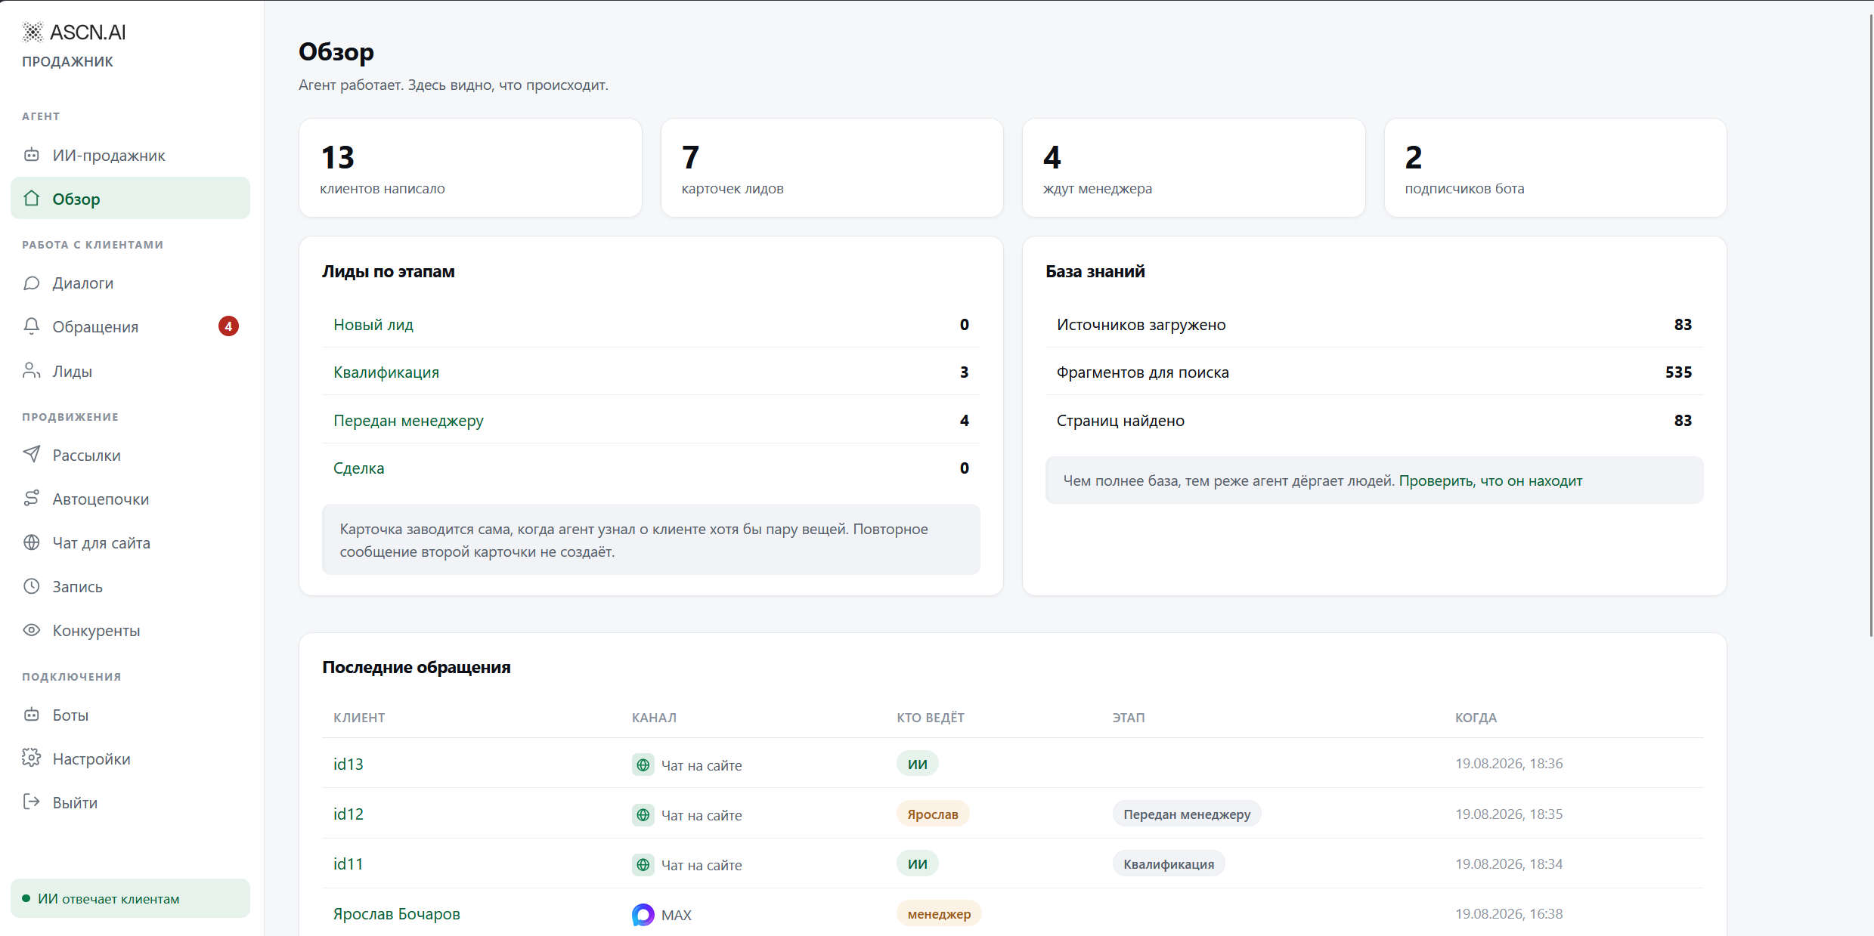Click the MAX messenger channel icon
Image resolution: width=1874 pixels, height=936 pixels.
(643, 914)
